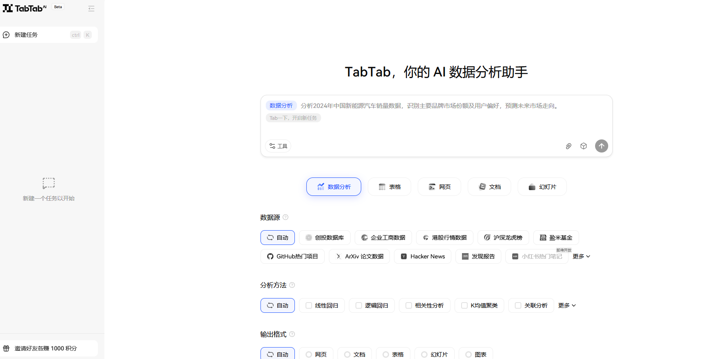Click the analysis method help icon
The width and height of the screenshot is (720, 359).
[x=292, y=285]
